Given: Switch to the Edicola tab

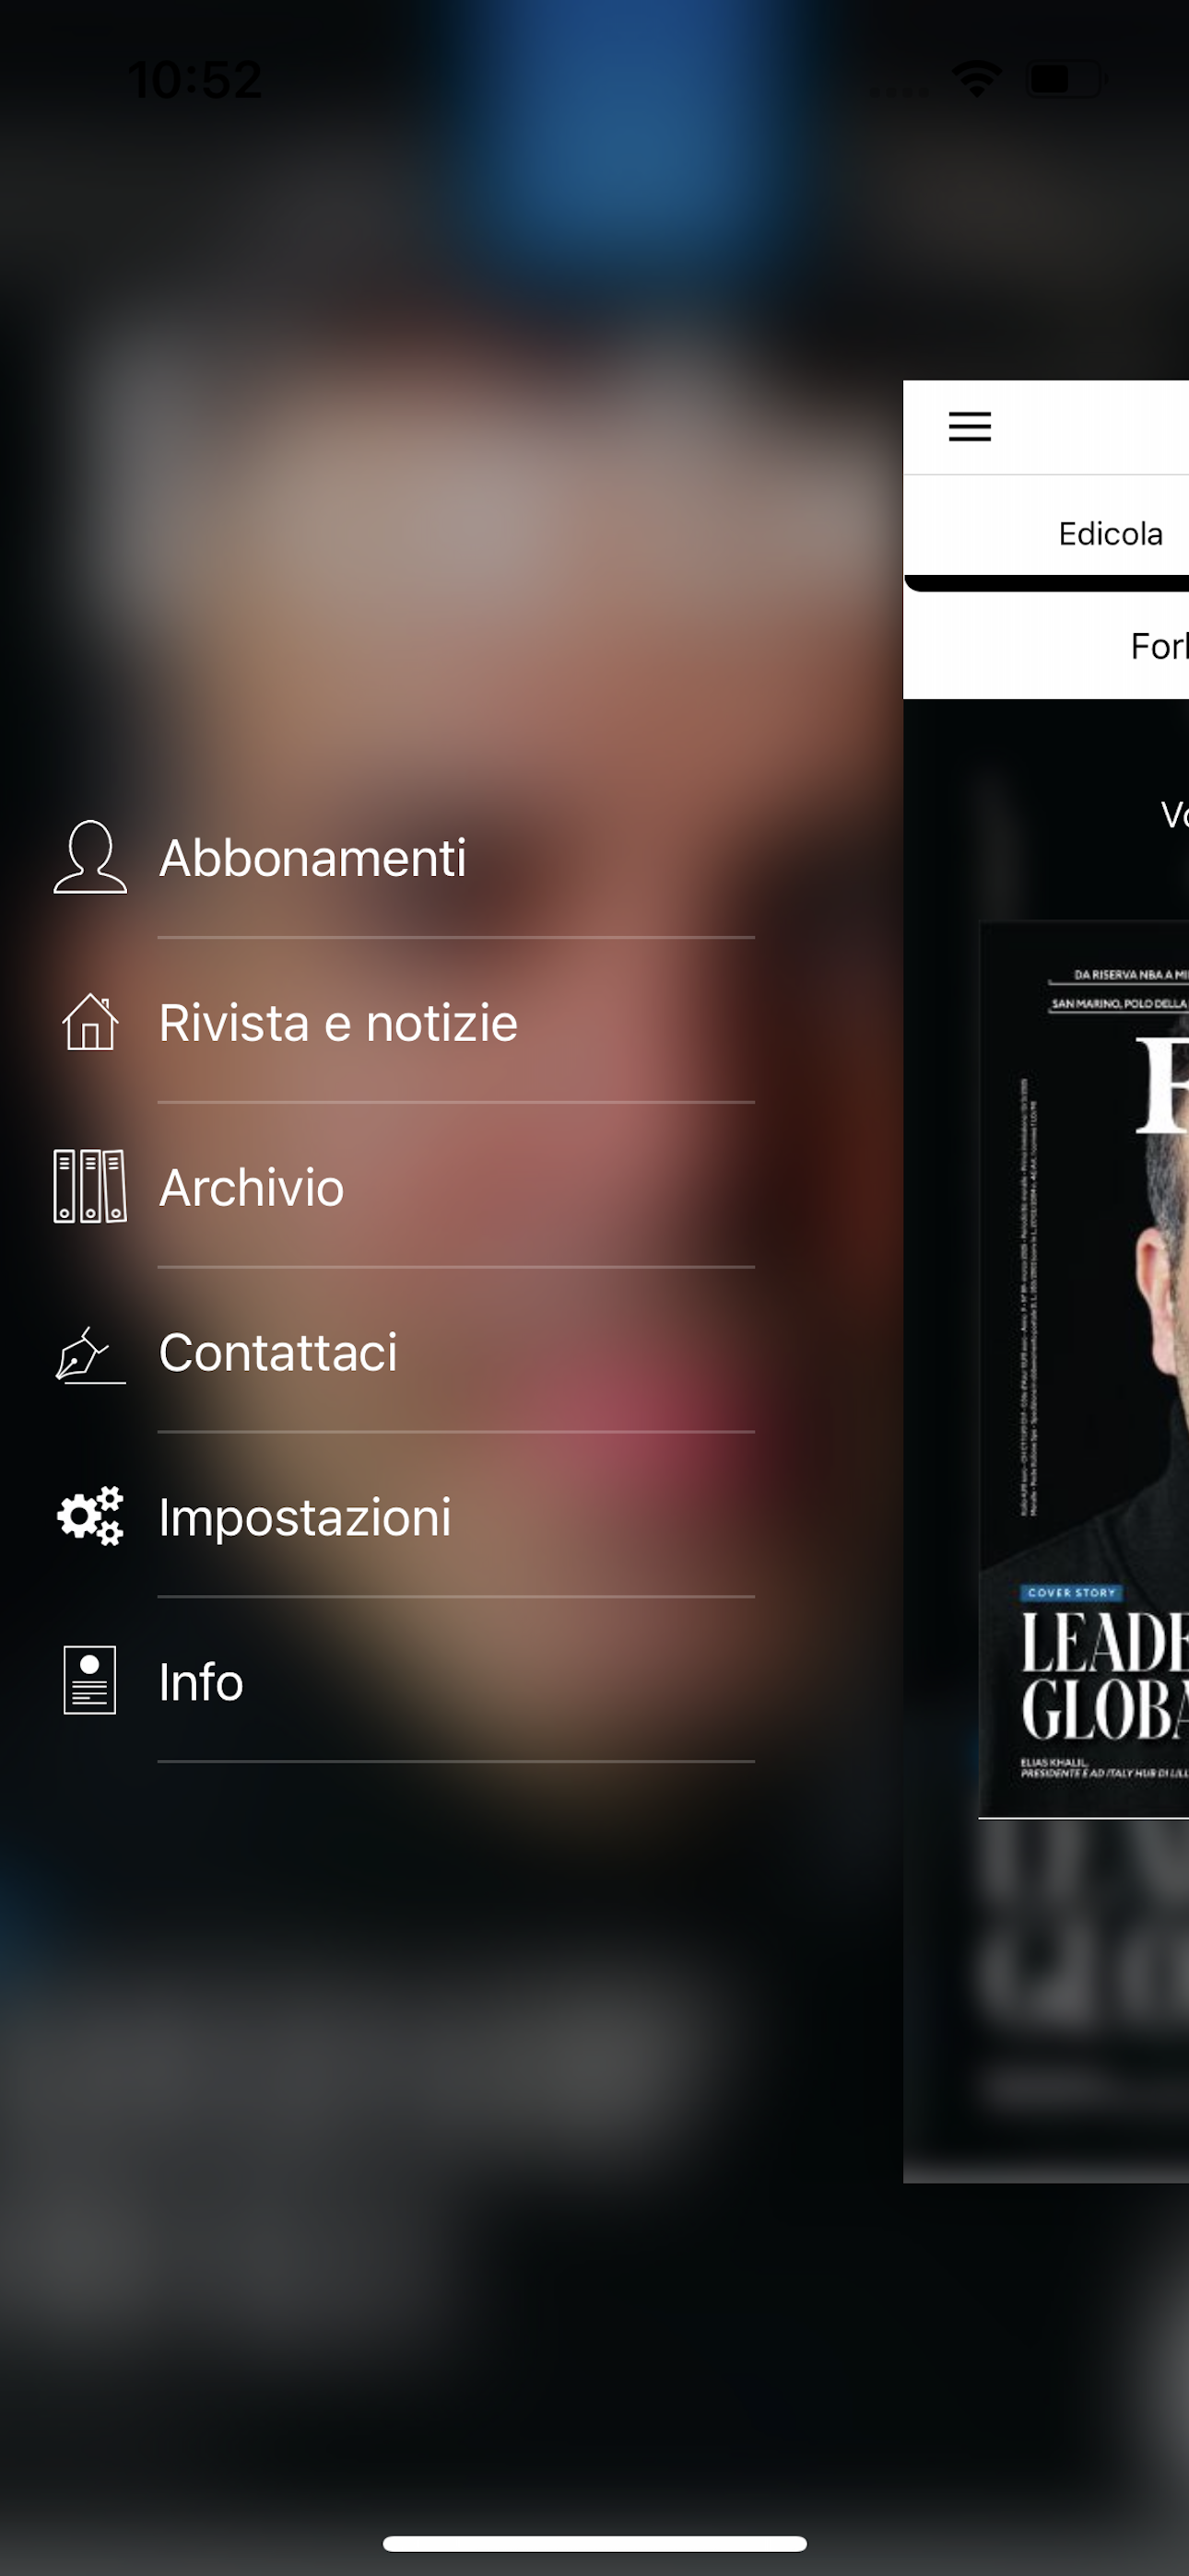Looking at the screenshot, I should pos(1110,534).
